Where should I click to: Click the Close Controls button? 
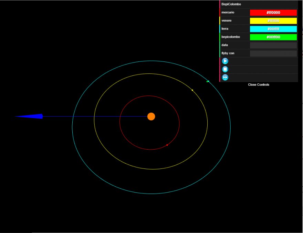(x=258, y=85)
